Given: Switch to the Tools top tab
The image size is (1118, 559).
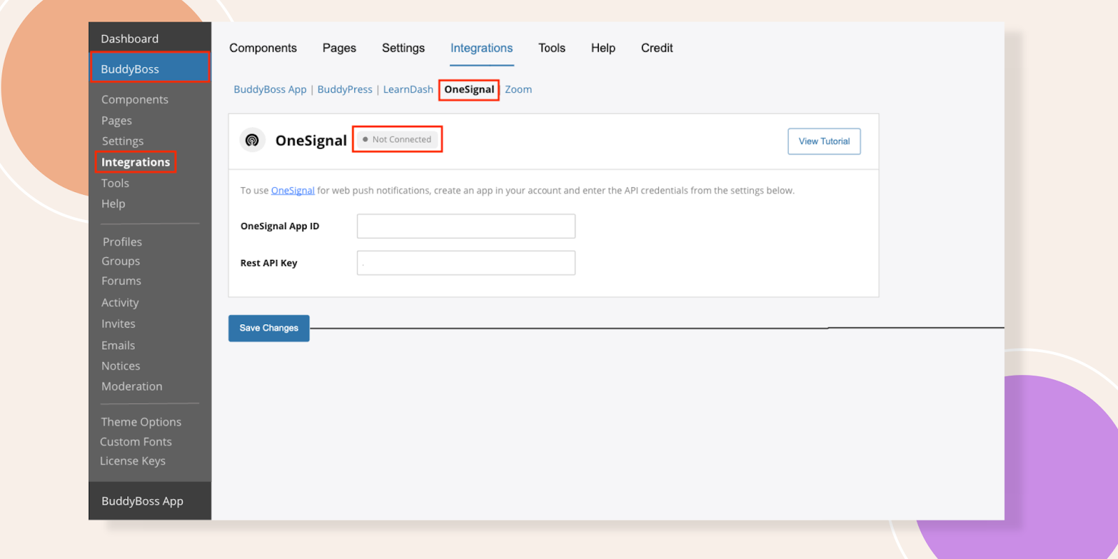Looking at the screenshot, I should 551,48.
